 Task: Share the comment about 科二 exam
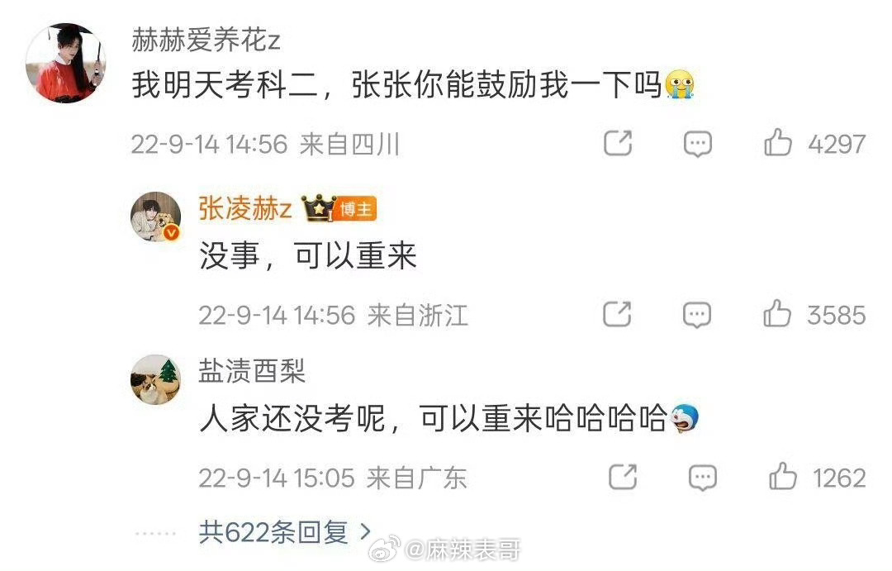(x=618, y=143)
